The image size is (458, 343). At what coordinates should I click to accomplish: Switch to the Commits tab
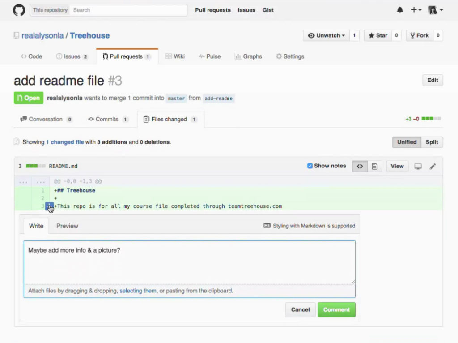(x=108, y=119)
